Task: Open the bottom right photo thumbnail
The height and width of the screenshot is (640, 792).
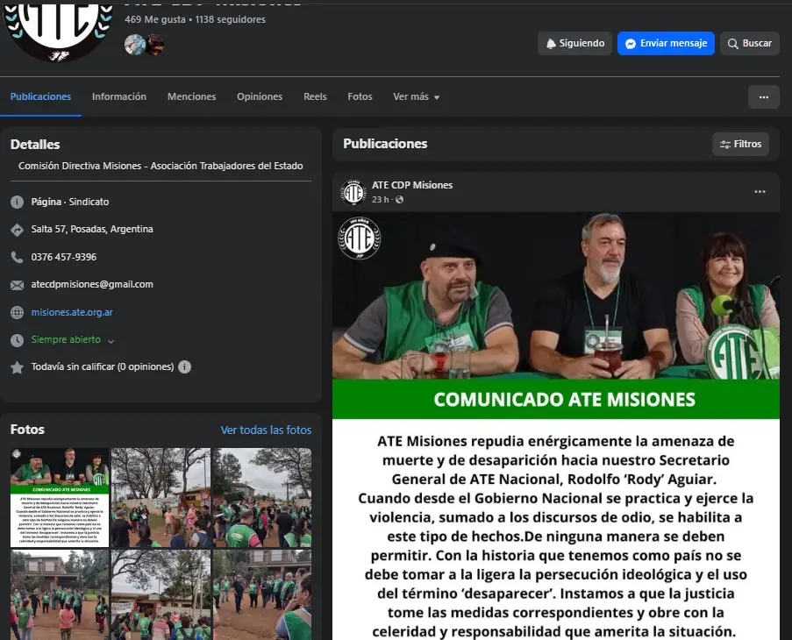Action: [262, 595]
